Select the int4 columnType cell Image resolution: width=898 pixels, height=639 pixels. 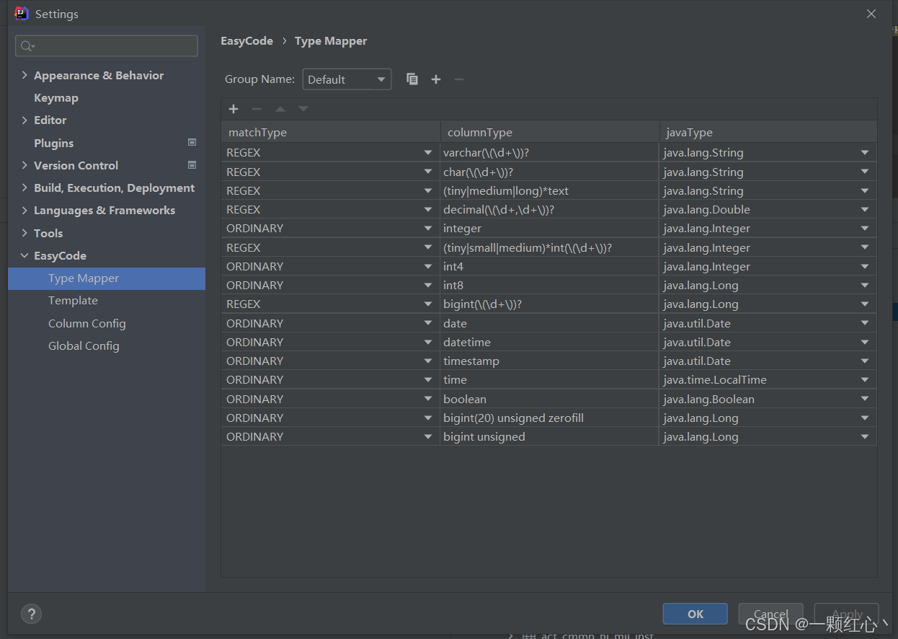549,267
